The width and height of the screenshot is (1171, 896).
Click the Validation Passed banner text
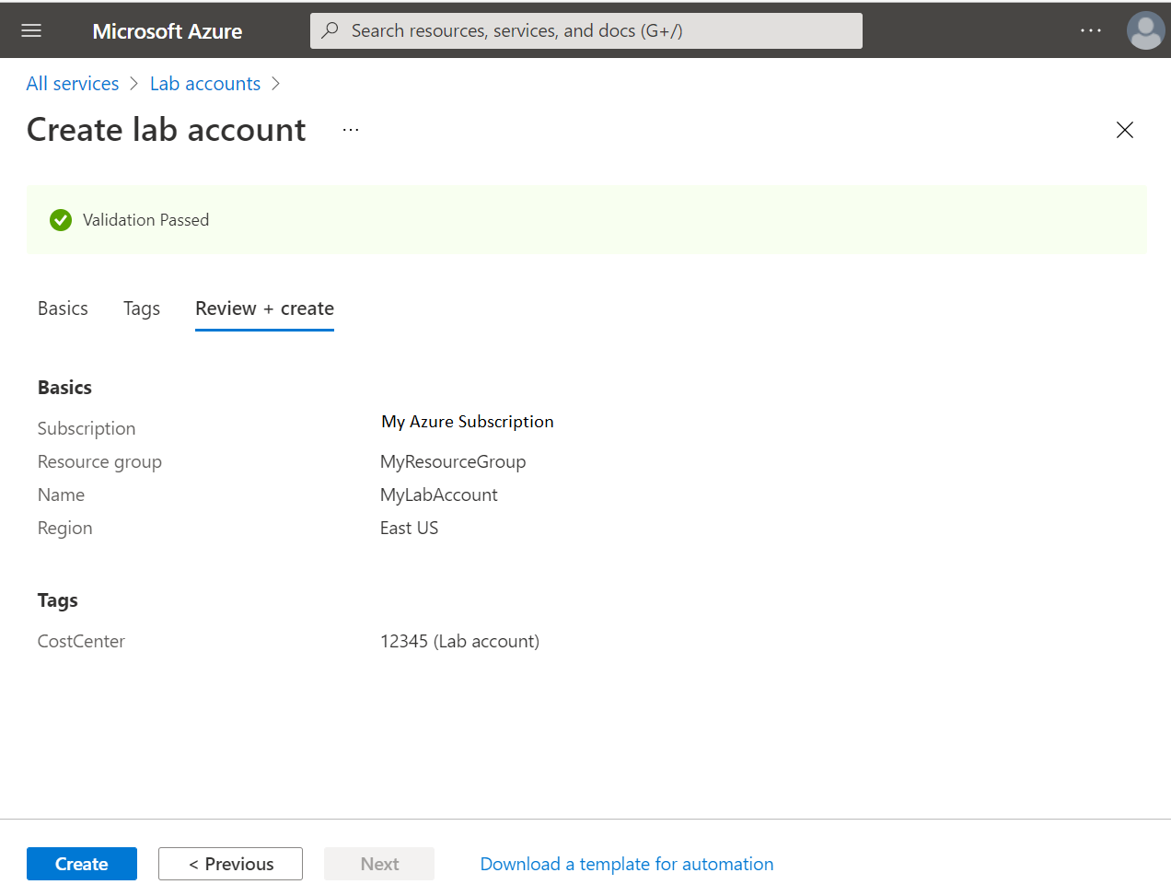point(145,220)
